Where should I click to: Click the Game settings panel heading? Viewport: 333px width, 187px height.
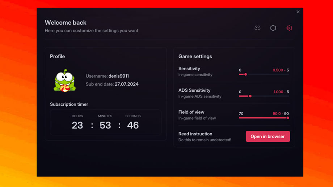pos(195,56)
